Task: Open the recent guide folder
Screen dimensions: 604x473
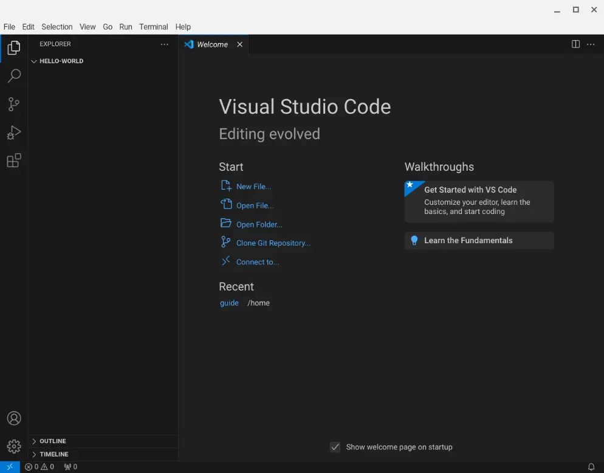Action: 229,303
